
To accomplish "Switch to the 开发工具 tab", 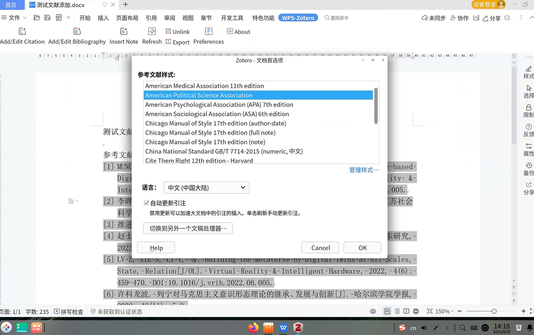I will (232, 18).
